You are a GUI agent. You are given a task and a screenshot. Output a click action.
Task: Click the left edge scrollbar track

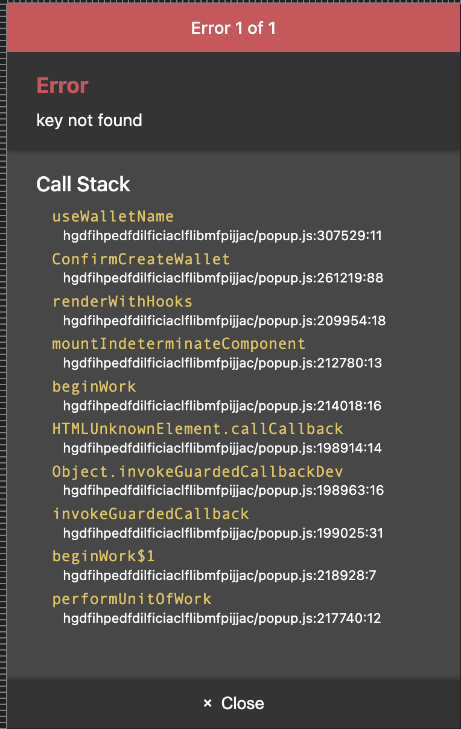coord(3,362)
